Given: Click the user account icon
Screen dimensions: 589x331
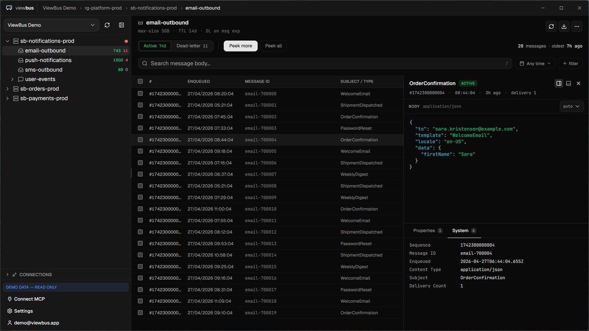Looking at the screenshot, I should [x=10, y=323].
